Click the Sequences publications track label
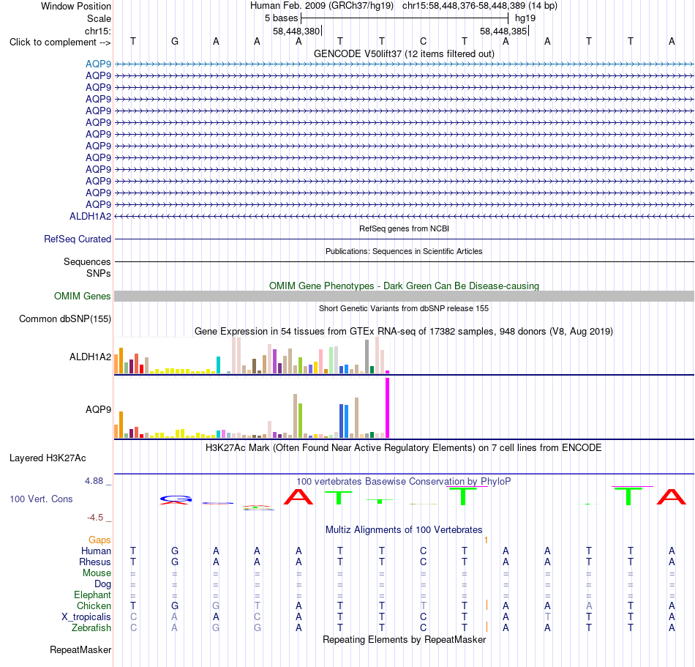The image size is (695, 667). coord(87,261)
